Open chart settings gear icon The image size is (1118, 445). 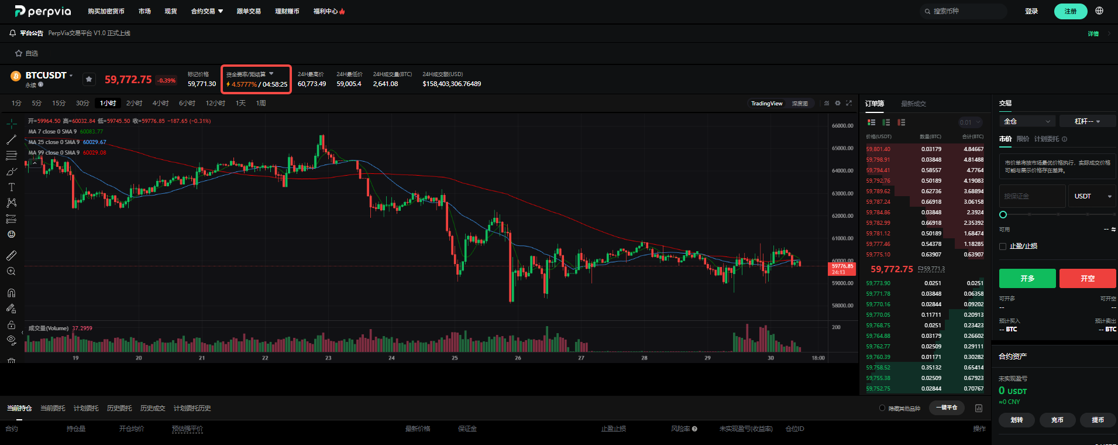click(x=838, y=103)
